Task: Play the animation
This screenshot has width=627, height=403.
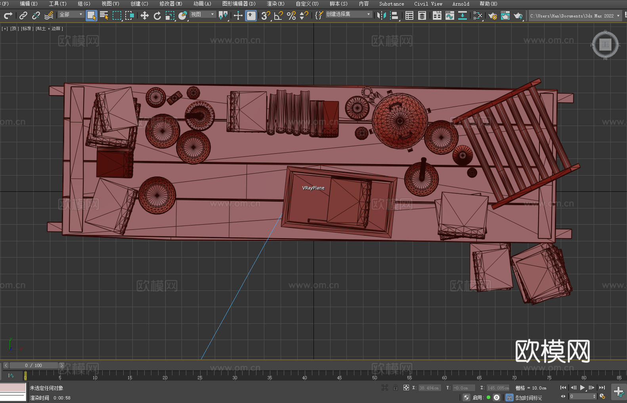Action: pos(582,388)
